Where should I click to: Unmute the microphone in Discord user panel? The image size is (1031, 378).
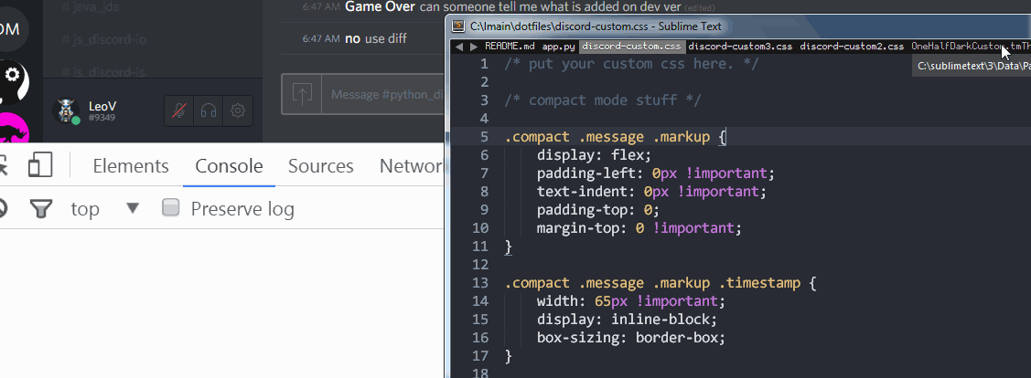[181, 111]
